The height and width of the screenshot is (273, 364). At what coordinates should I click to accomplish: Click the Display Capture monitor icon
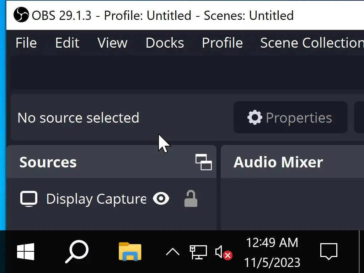29,199
